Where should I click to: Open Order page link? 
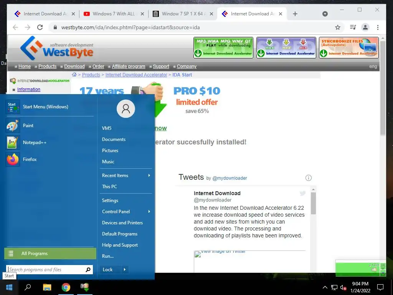tap(98, 66)
